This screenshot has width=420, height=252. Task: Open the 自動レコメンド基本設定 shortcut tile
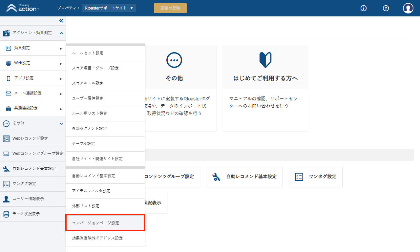point(244,177)
